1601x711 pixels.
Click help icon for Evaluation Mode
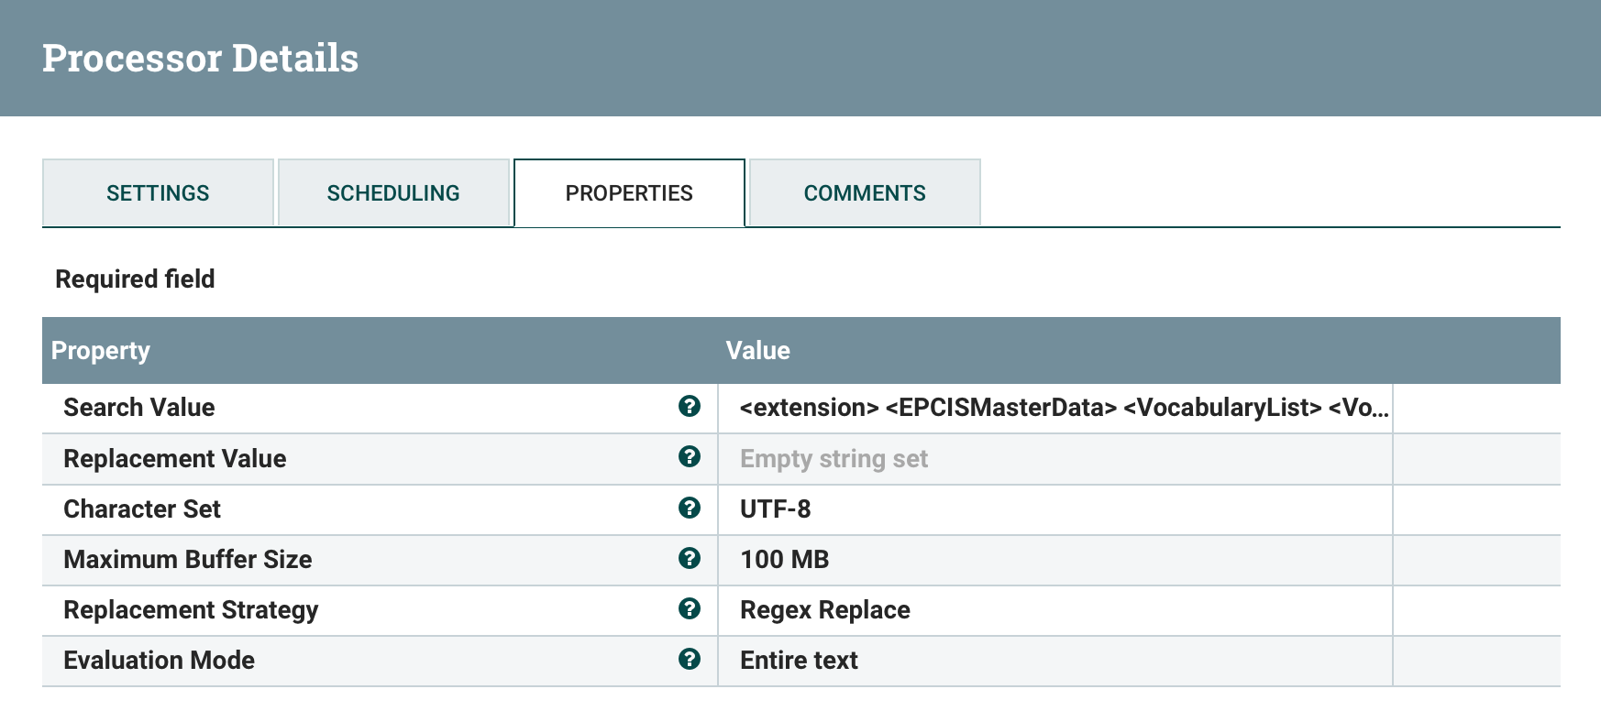tap(690, 659)
